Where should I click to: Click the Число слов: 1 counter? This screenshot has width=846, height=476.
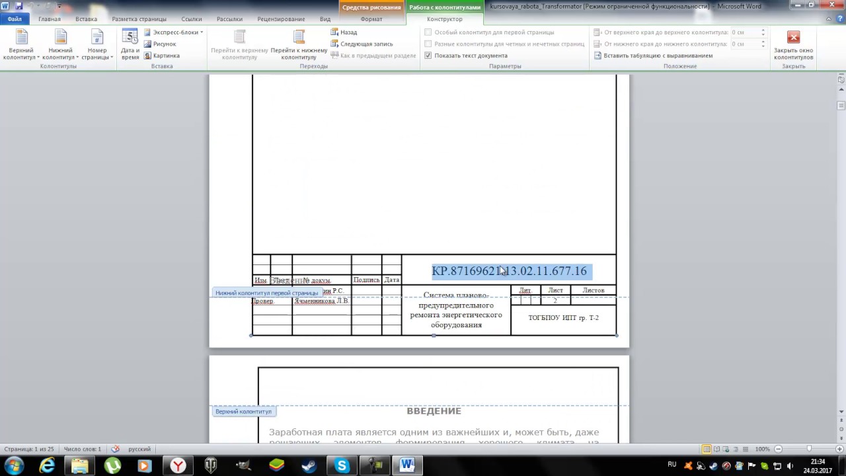coord(83,450)
